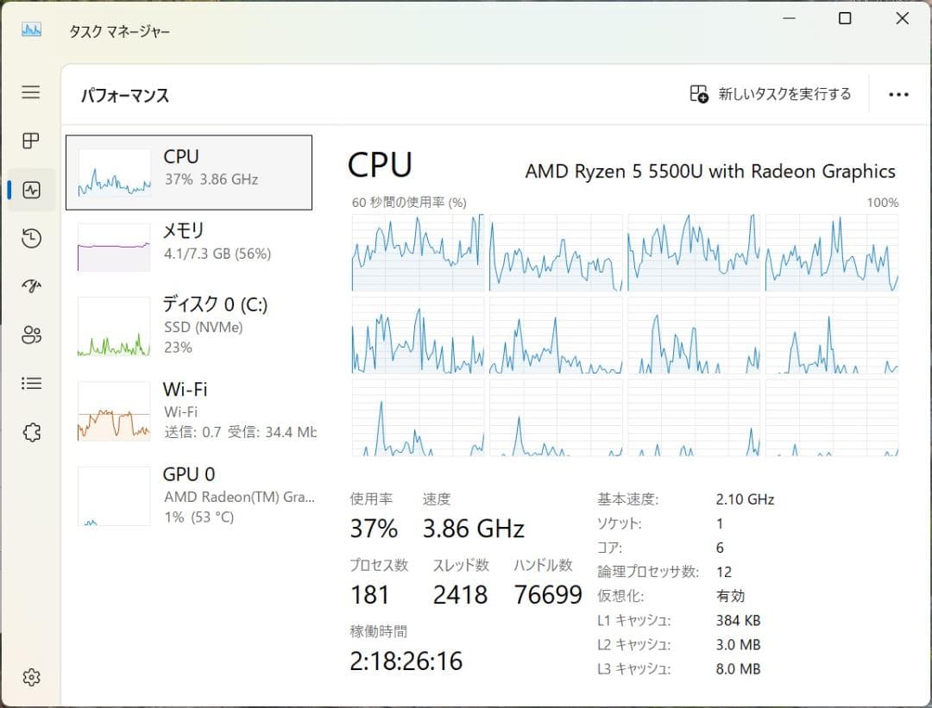The height and width of the screenshot is (708, 932).
Task: Toggle the navigation pane hamburger menu
Action: click(31, 92)
